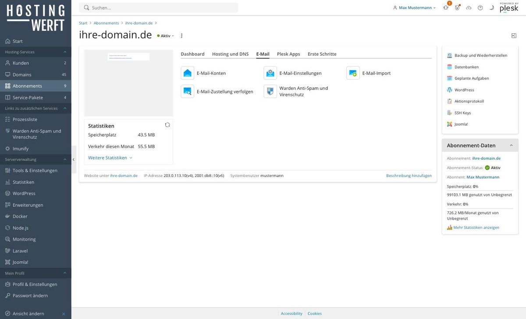This screenshot has width=526, height=319.
Task: Open the Max Mustermann user menu
Action: coord(414,7)
